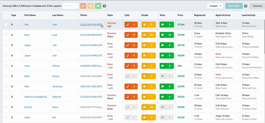
Task: Click calls badge for Vlad Tarasenko row
Action: [x=131, y=86]
